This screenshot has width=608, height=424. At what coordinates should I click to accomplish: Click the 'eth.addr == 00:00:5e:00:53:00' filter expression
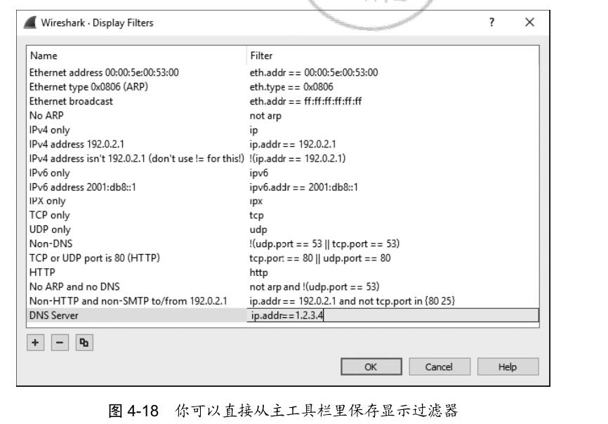[x=314, y=72]
